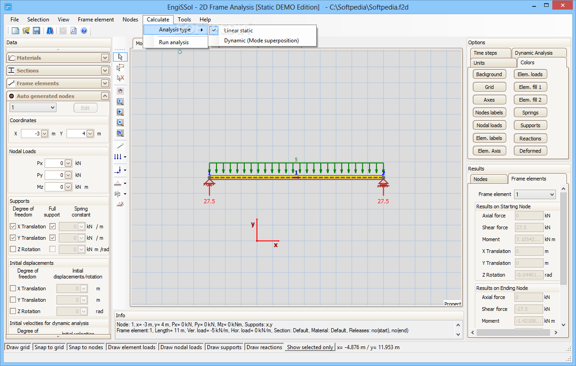Click the Open file toolbar icon
Screen dimensions: 576x366
tap(26, 31)
